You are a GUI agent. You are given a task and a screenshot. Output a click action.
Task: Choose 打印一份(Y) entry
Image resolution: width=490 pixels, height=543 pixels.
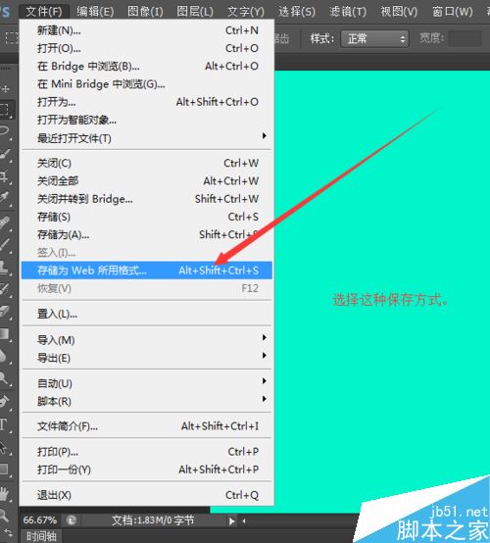click(x=147, y=469)
